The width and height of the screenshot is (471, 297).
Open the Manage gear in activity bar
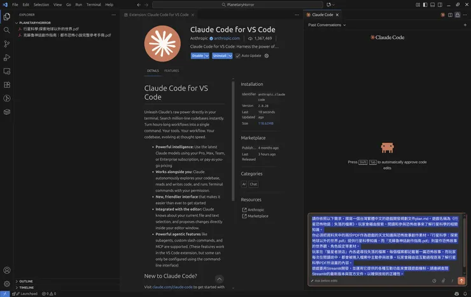click(6, 284)
